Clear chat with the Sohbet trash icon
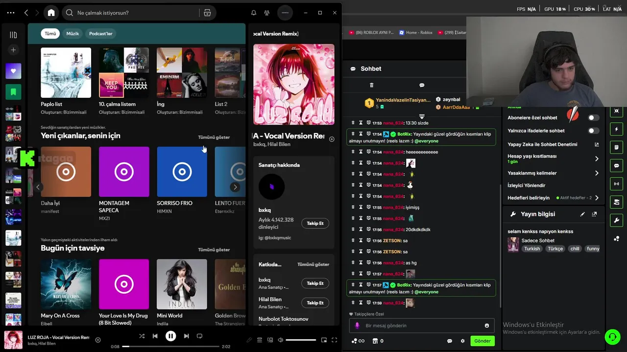The image size is (627, 352). coord(371,85)
